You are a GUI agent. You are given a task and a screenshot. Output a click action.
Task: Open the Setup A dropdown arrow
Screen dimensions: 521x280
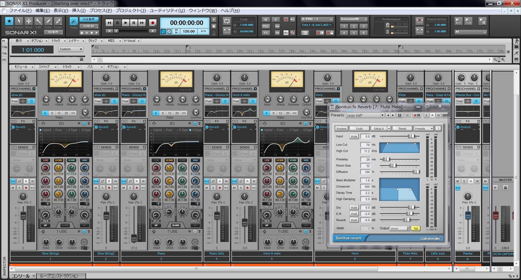[x=389, y=129]
